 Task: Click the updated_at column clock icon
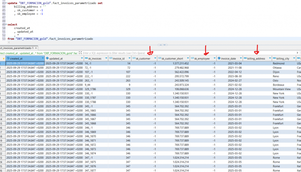pyautogui.click(x=47, y=58)
